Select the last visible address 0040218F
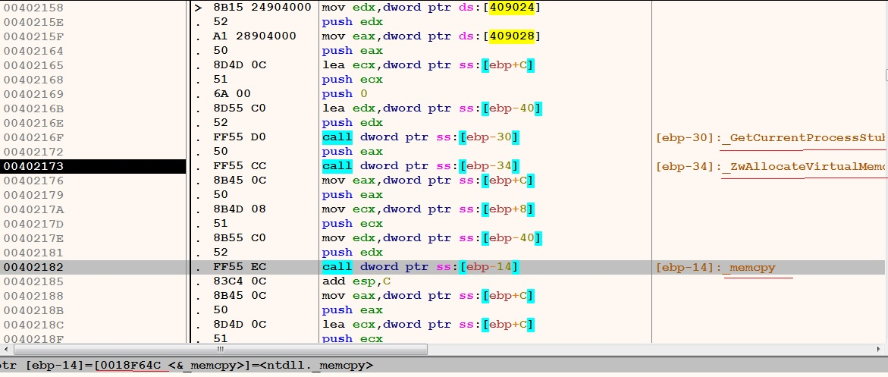This screenshot has height=377, width=888. 33,338
